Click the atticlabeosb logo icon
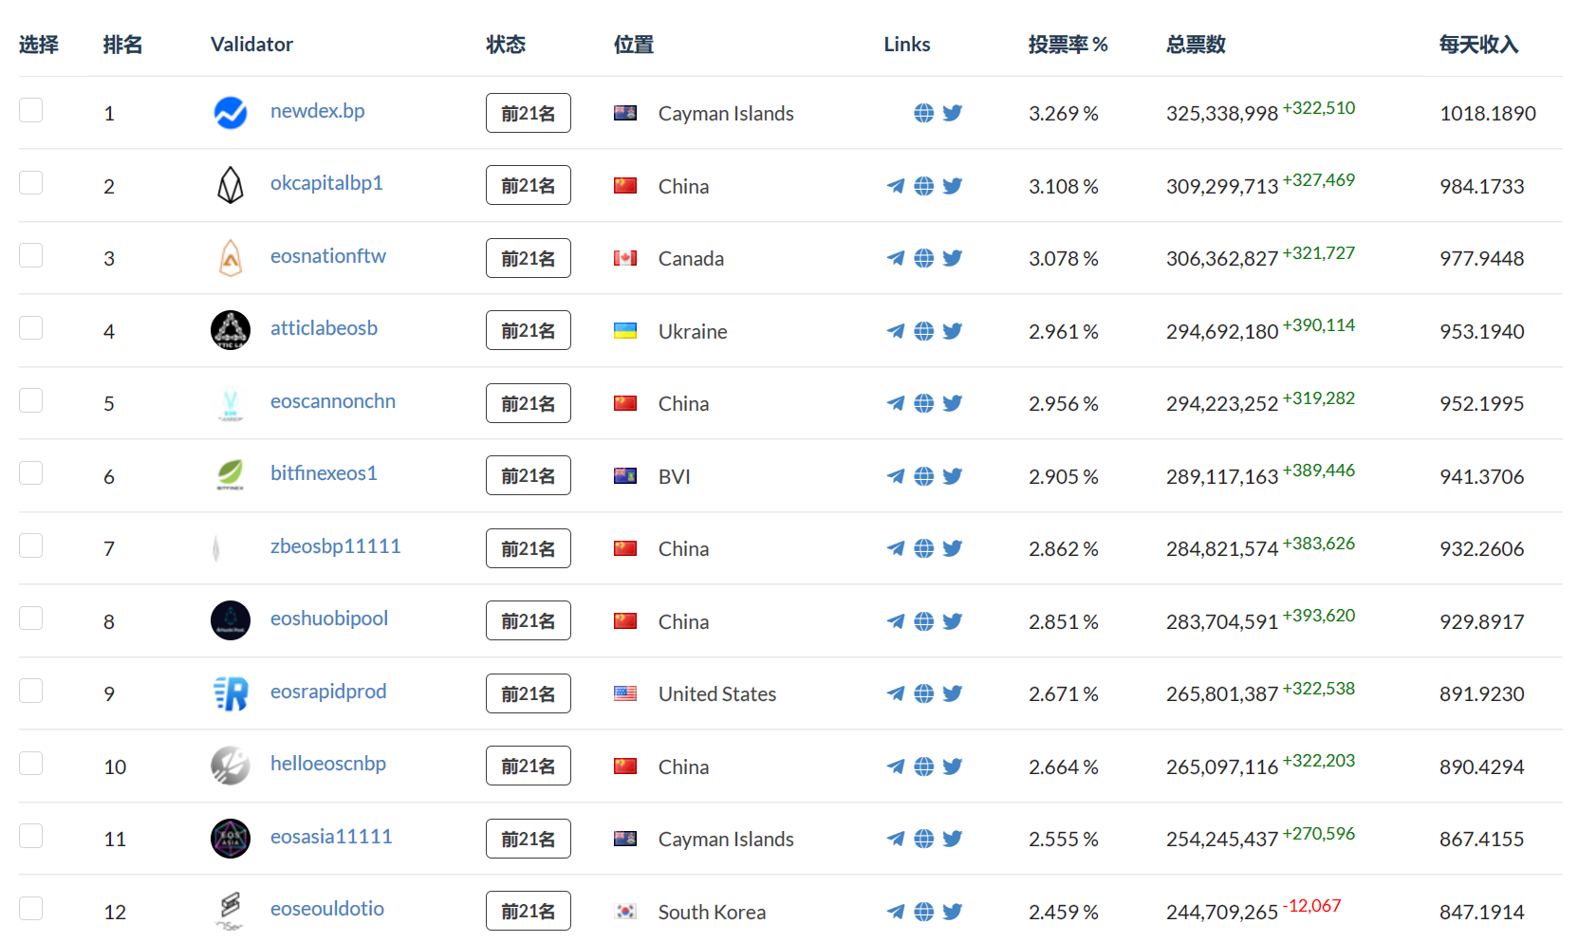This screenshot has width=1578, height=942. [x=231, y=330]
